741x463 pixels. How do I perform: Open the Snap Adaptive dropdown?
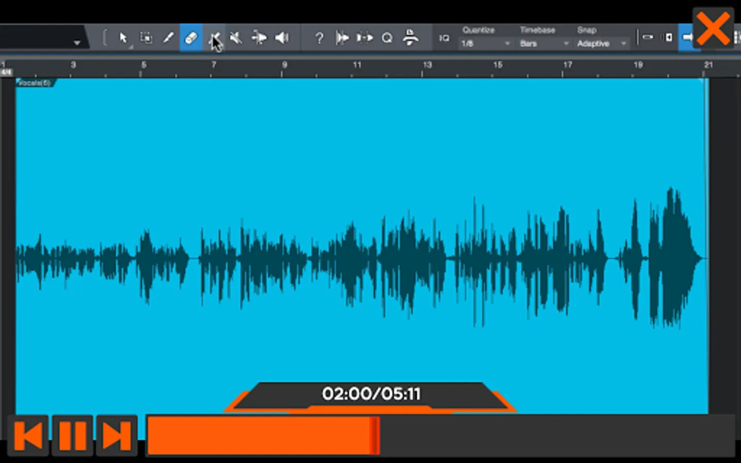[602, 44]
